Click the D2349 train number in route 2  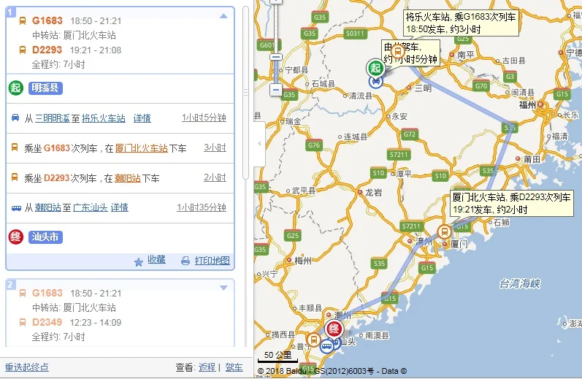47,322
